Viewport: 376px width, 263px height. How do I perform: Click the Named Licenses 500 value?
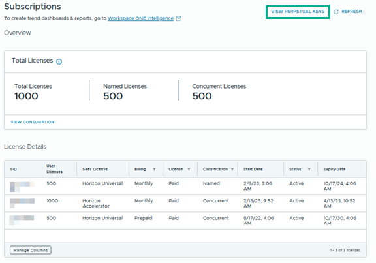click(113, 96)
